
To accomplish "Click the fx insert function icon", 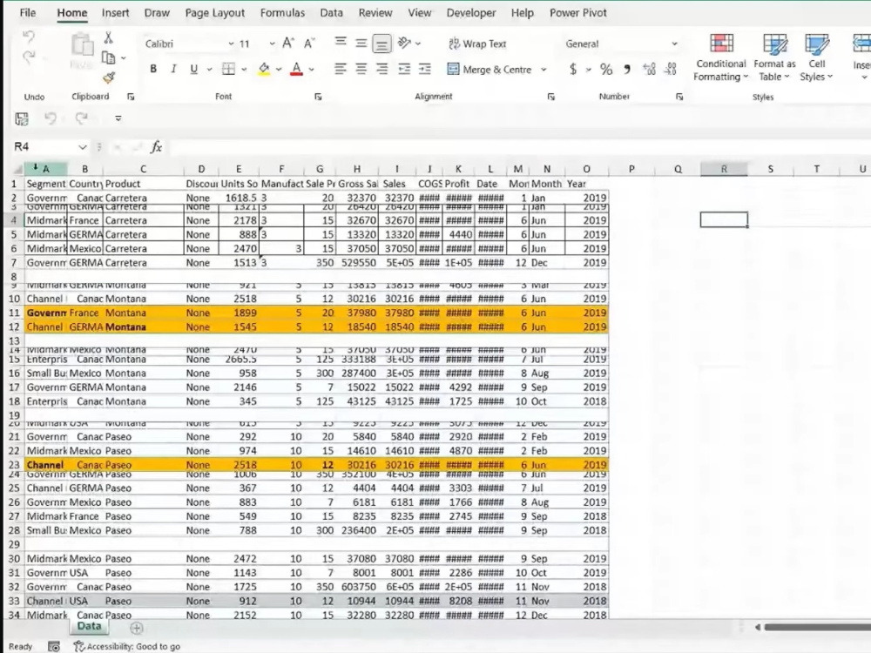I will tap(156, 146).
